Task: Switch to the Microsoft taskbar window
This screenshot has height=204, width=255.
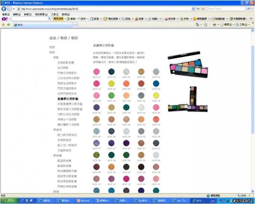Action: pos(84,200)
